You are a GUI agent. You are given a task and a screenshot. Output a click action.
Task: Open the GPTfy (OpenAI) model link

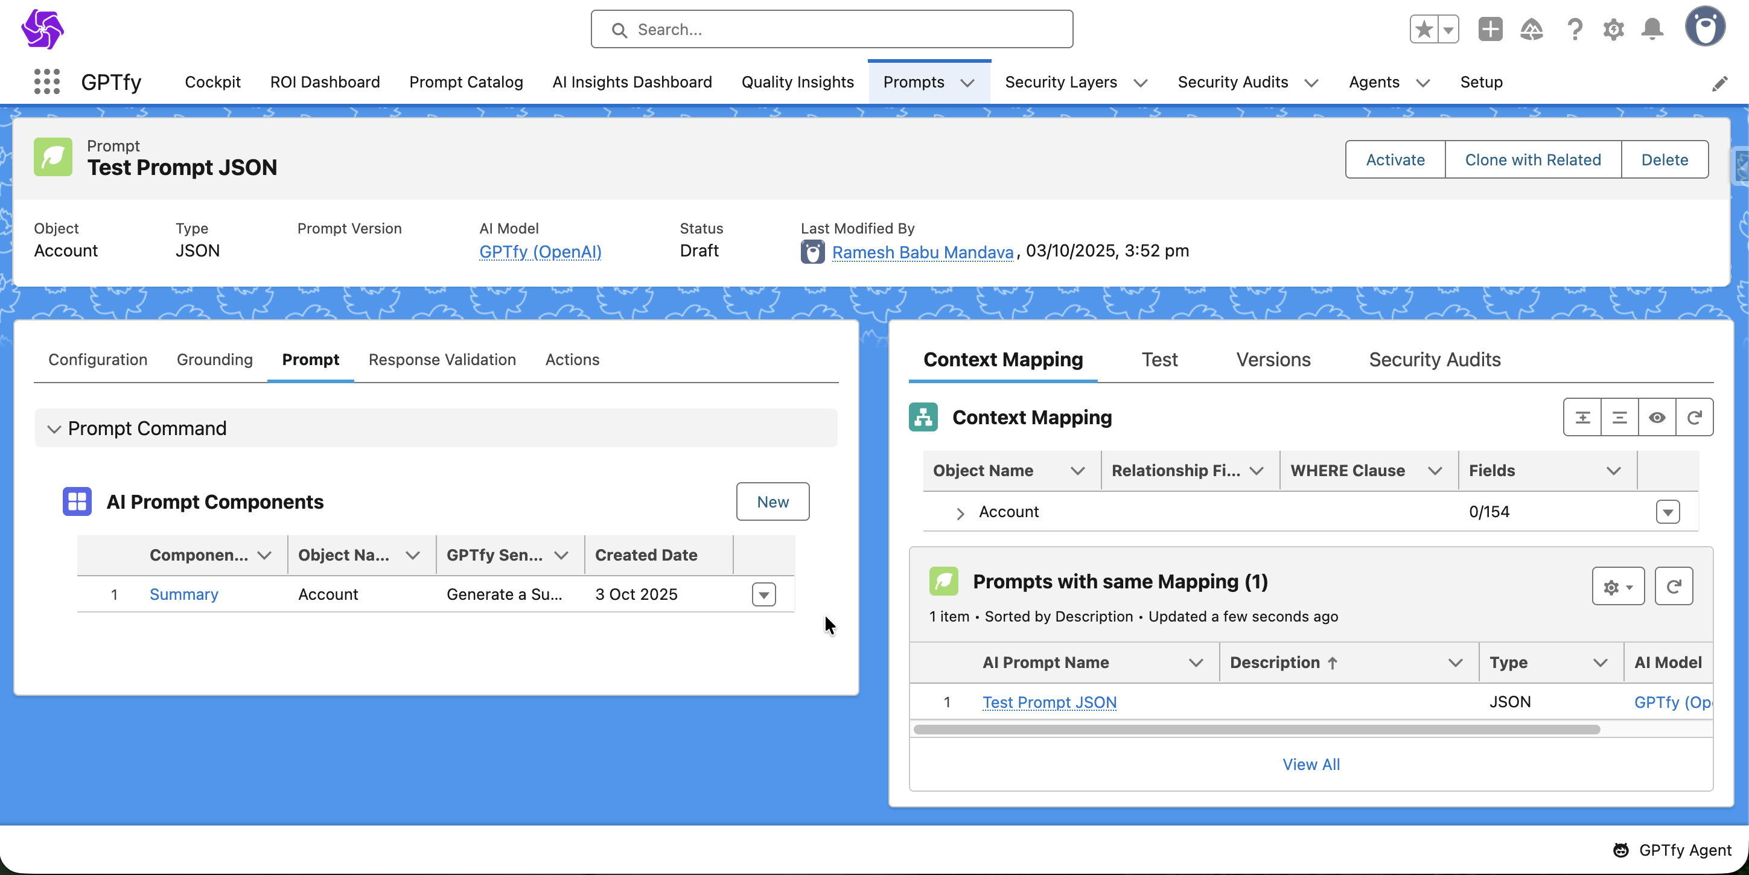point(540,251)
